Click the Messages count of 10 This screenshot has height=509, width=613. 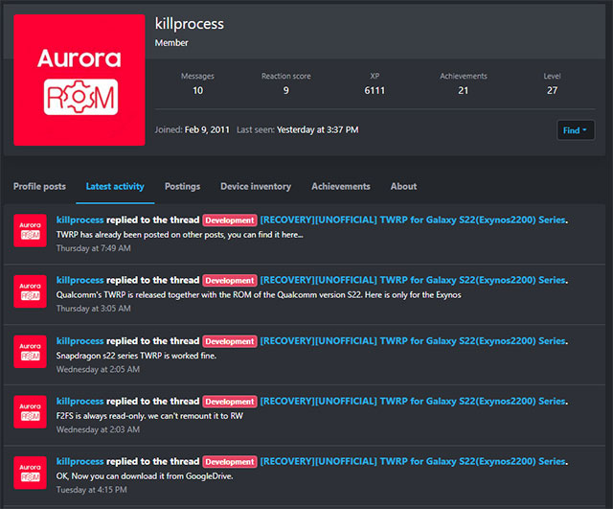coord(197,91)
